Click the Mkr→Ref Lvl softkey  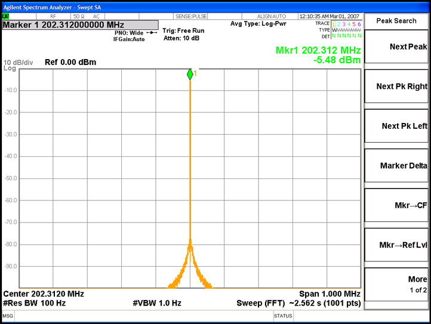click(396, 245)
